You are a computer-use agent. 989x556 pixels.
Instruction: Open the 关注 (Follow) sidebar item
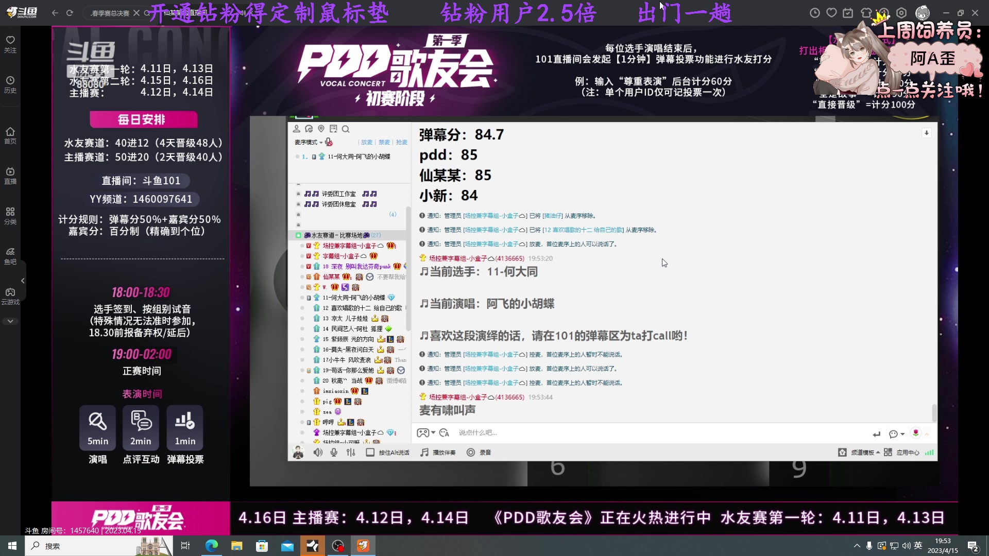[10, 44]
